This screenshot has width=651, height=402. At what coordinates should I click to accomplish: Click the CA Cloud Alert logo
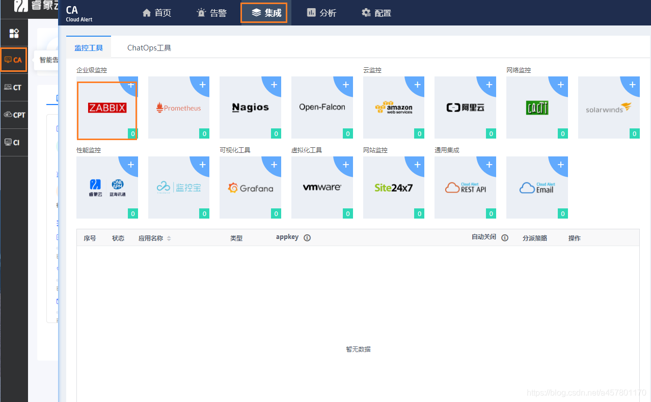(x=79, y=14)
